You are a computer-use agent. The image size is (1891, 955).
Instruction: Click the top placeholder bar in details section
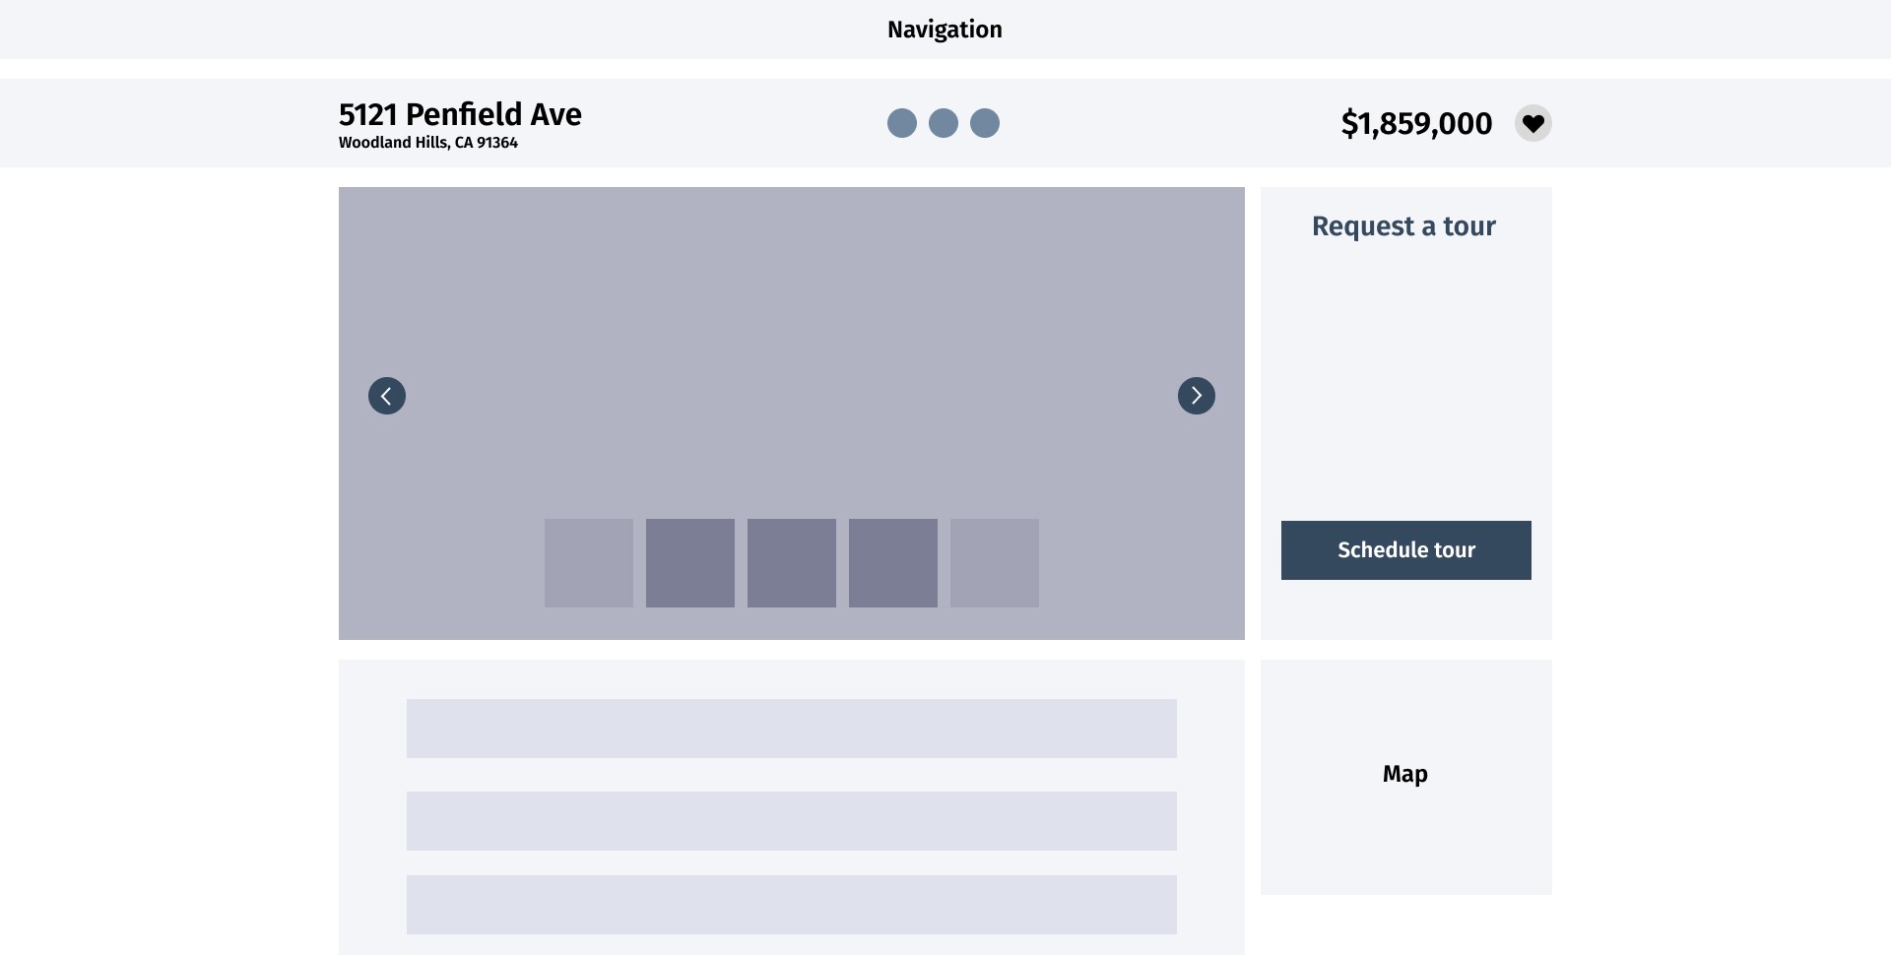coord(792,729)
